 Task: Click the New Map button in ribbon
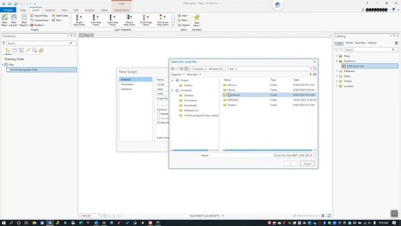[4, 20]
